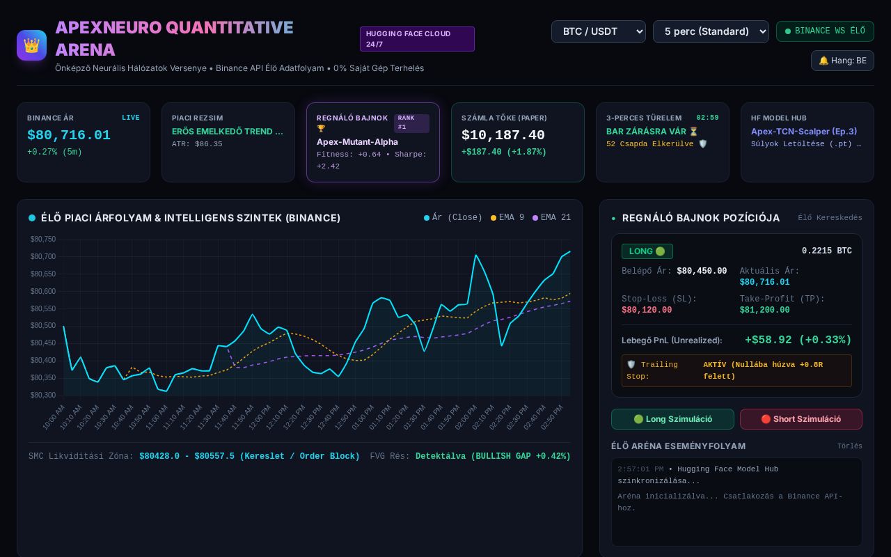Toggle sound with Hang: BE button
Screen dimensions: 891x557
point(842,61)
